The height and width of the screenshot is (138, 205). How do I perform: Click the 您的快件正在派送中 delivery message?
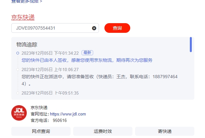100,80
